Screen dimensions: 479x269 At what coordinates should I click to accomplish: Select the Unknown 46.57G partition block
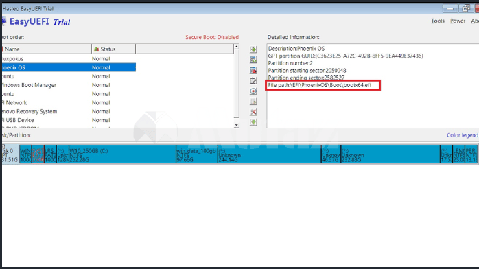[331, 154]
